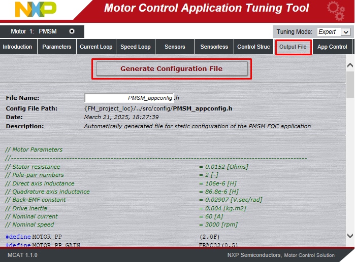Open the Control Struc tab
Viewport: 355px width, 262px height.
click(253, 47)
